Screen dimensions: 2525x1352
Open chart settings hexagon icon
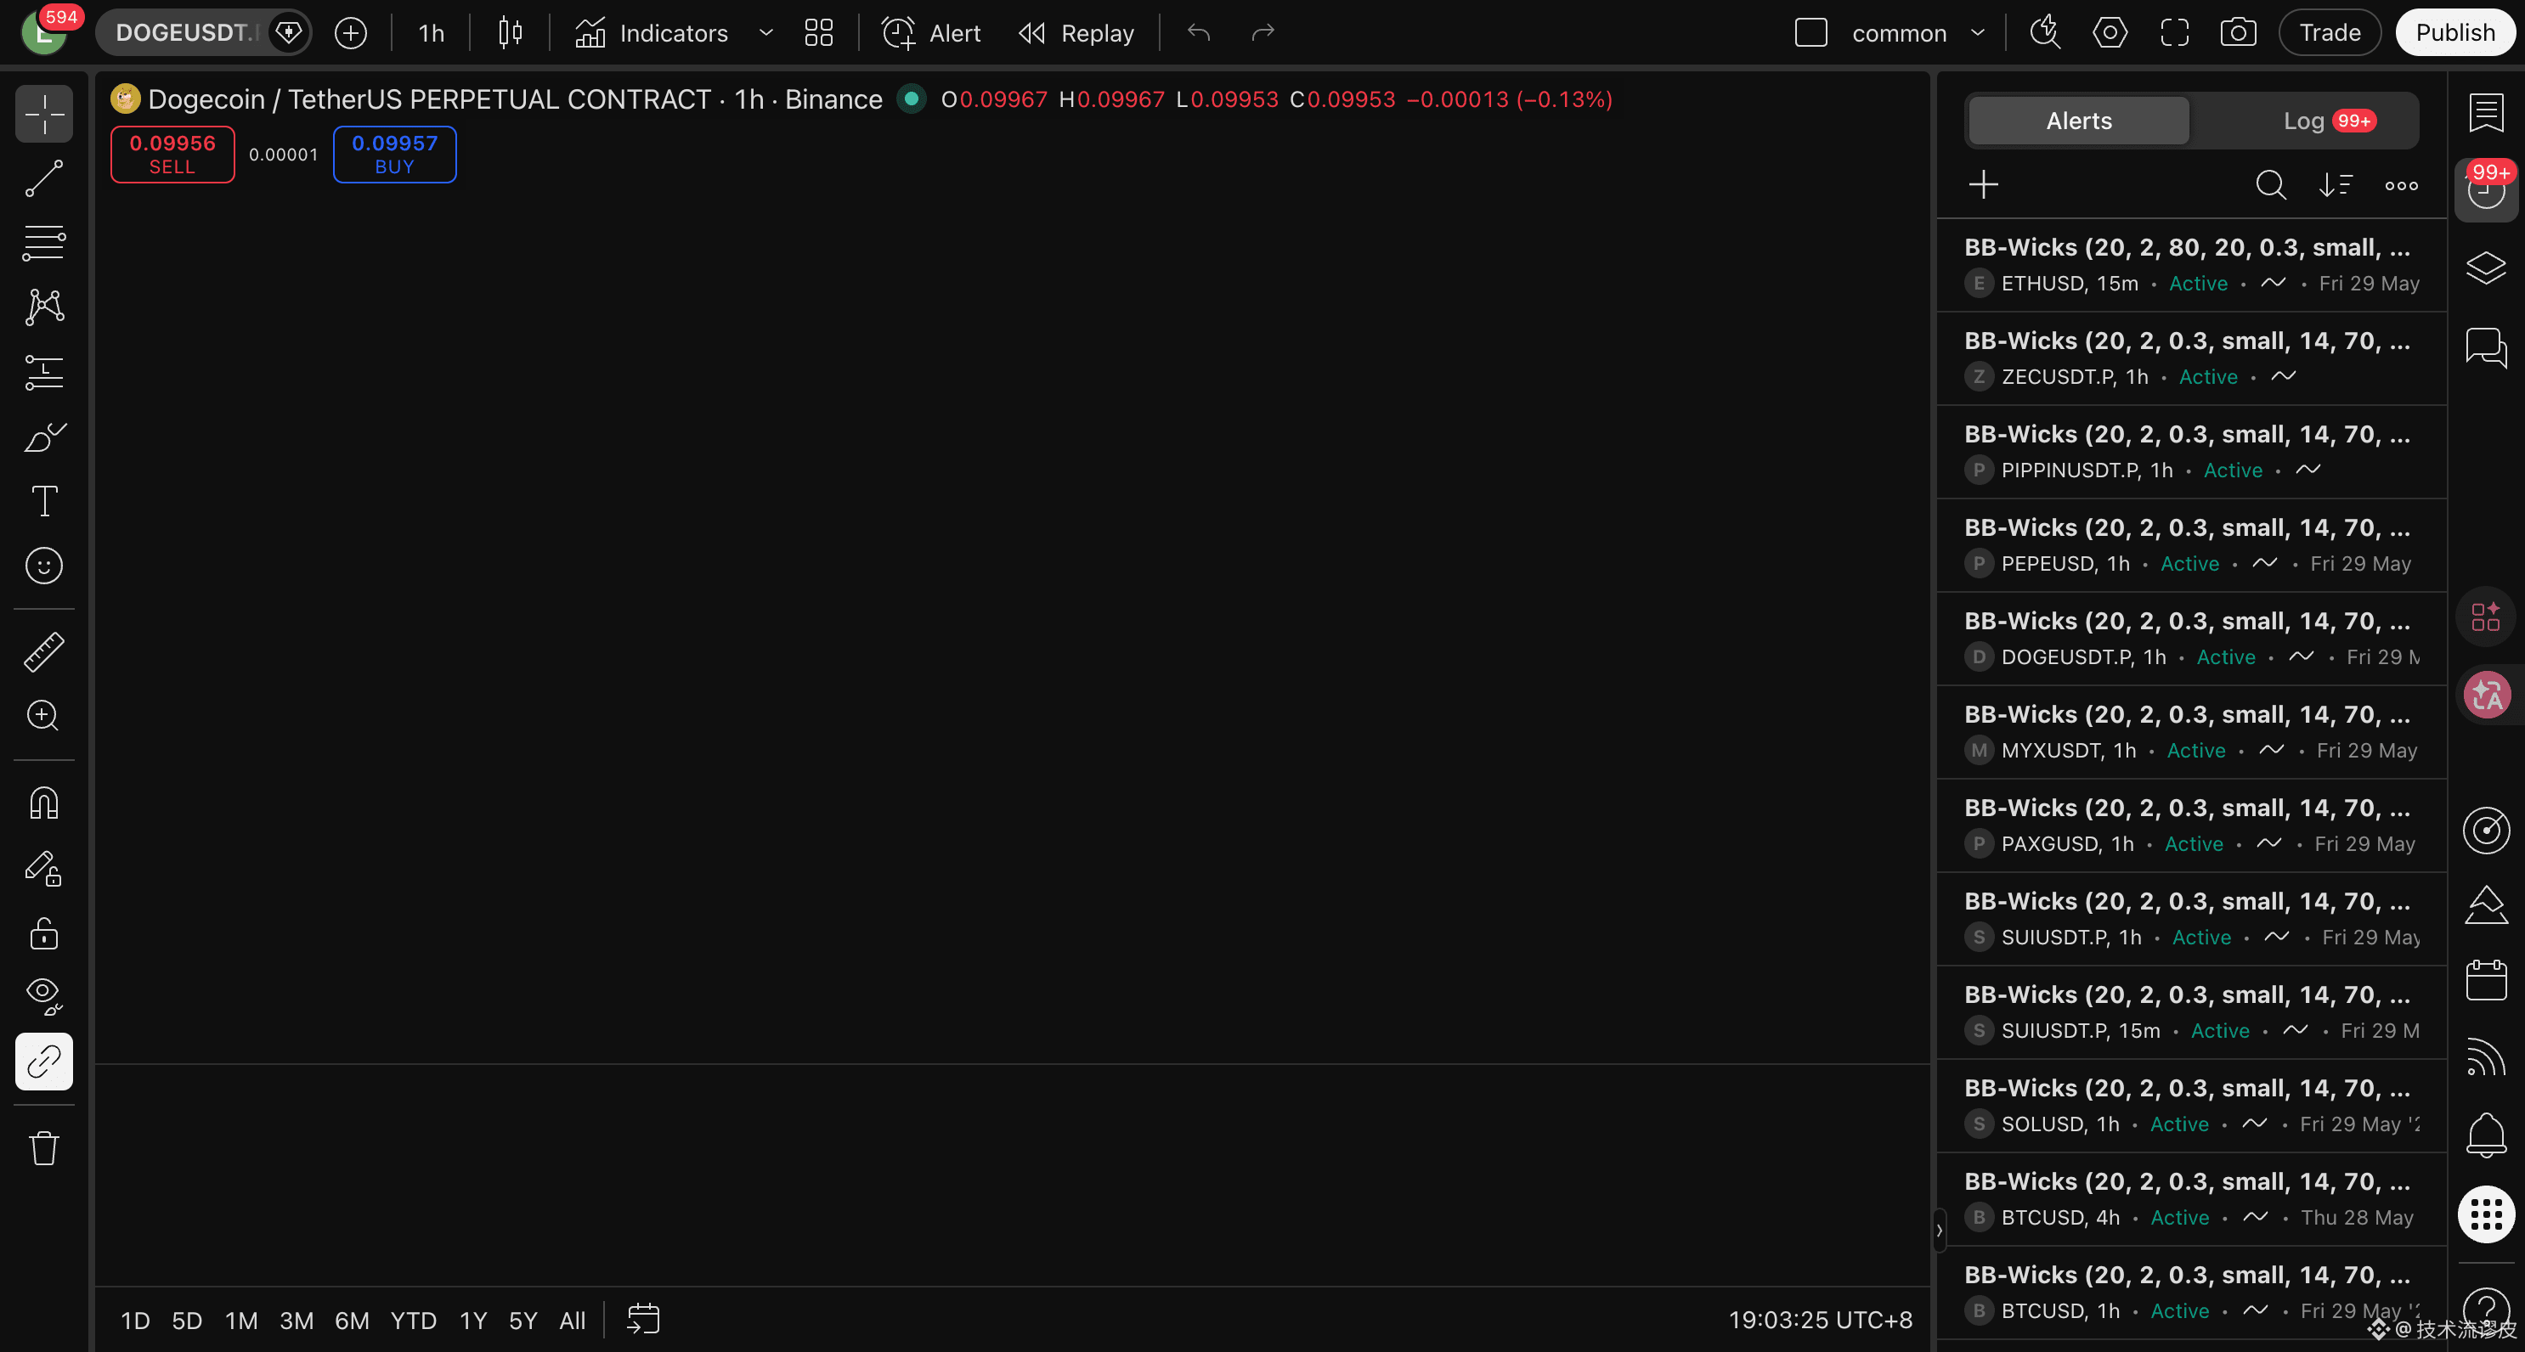pos(2110,32)
